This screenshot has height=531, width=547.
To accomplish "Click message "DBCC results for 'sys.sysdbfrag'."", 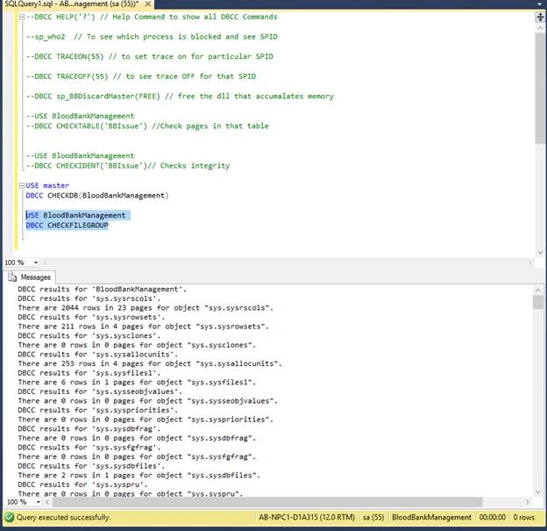I will pos(89,429).
